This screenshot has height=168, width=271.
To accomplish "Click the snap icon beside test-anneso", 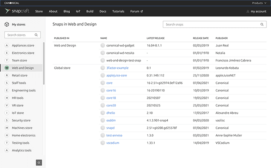I will [103, 135].
